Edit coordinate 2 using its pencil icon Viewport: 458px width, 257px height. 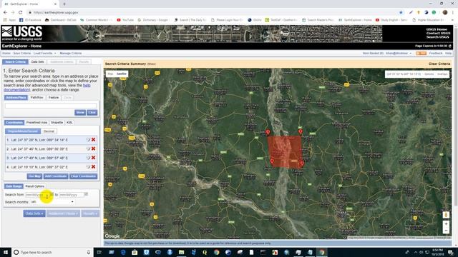[x=88, y=149]
